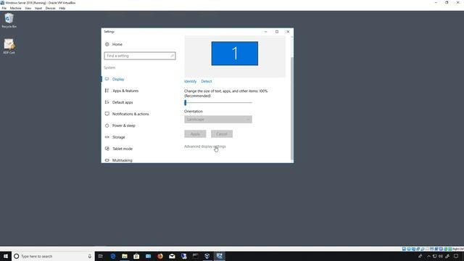Show hidden system tray icons
The width and height of the screenshot is (464, 261).
pyautogui.click(x=428, y=256)
